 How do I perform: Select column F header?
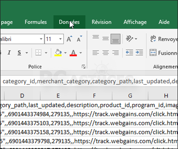click(94, 96)
